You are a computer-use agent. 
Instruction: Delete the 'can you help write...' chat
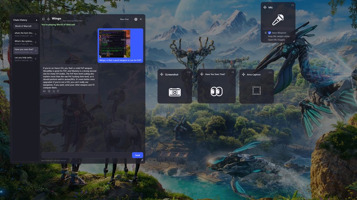[x=36, y=59]
